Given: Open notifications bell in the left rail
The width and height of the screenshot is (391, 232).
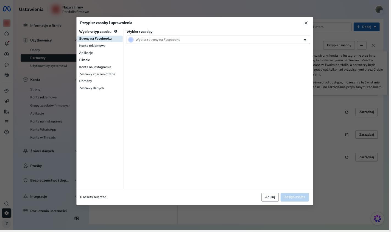Looking at the screenshot, I should (7, 44).
